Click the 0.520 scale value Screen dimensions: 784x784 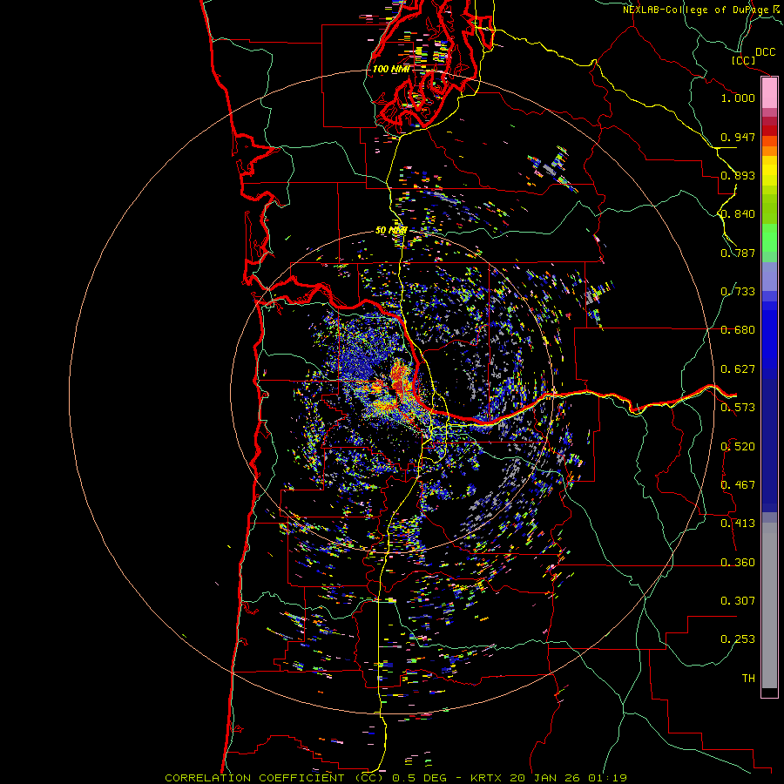[x=738, y=447]
